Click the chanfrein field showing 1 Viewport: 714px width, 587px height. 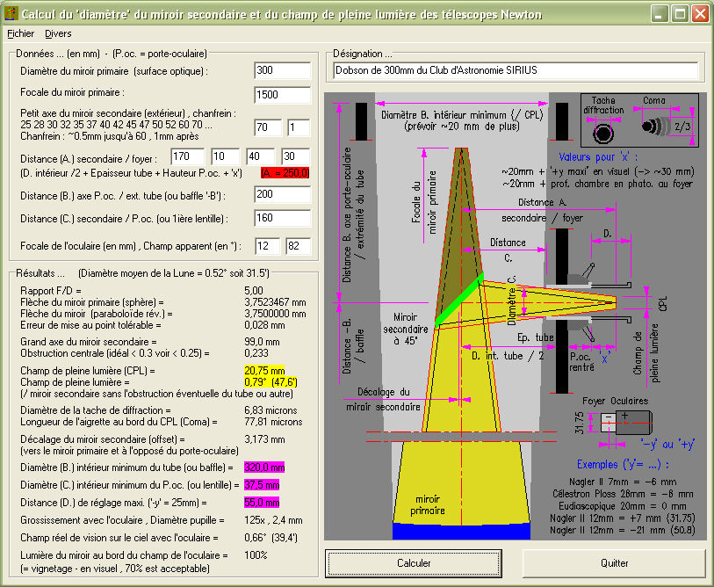coord(299,127)
